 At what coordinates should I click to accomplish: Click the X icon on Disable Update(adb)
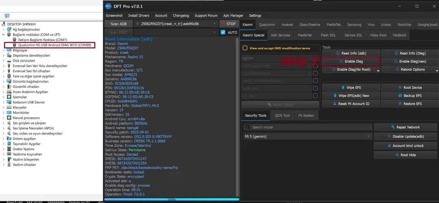pyautogui.click(x=389, y=137)
